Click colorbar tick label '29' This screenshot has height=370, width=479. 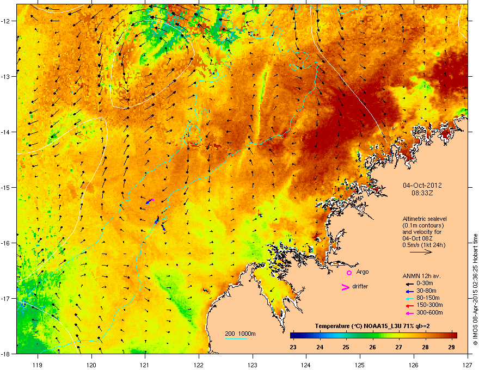pyautogui.click(x=452, y=347)
